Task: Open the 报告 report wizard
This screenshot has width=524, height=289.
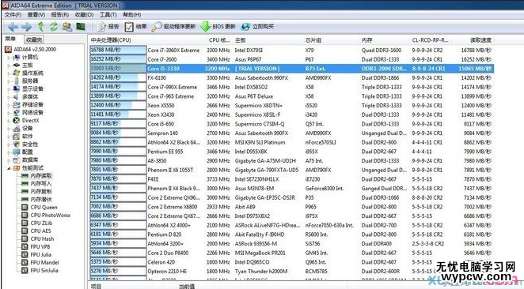Action: click(x=108, y=27)
